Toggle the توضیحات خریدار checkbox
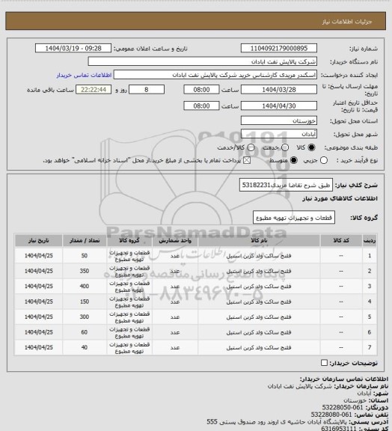 point(324,363)
